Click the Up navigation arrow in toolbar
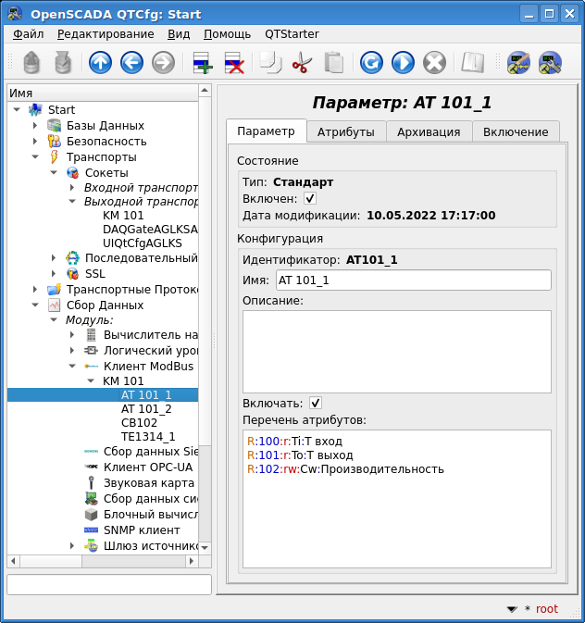The height and width of the screenshot is (623, 585). click(x=100, y=62)
